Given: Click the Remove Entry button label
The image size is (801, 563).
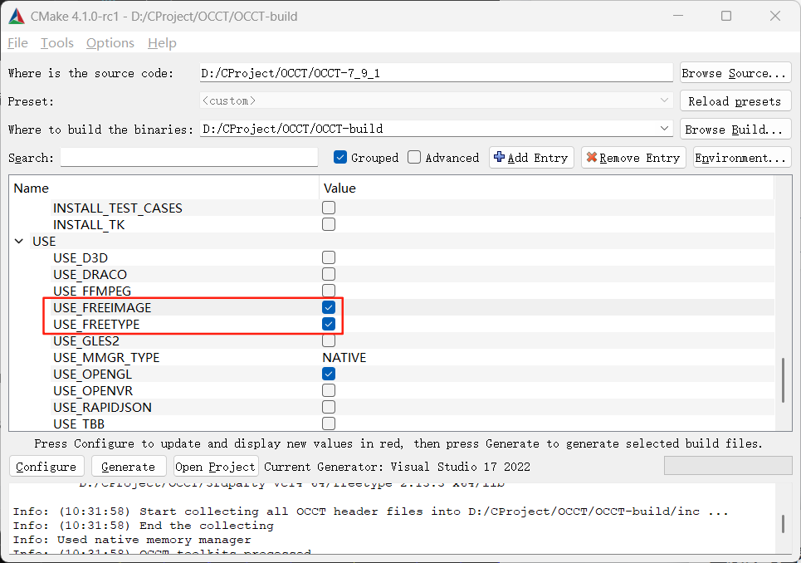Looking at the screenshot, I should point(640,157).
